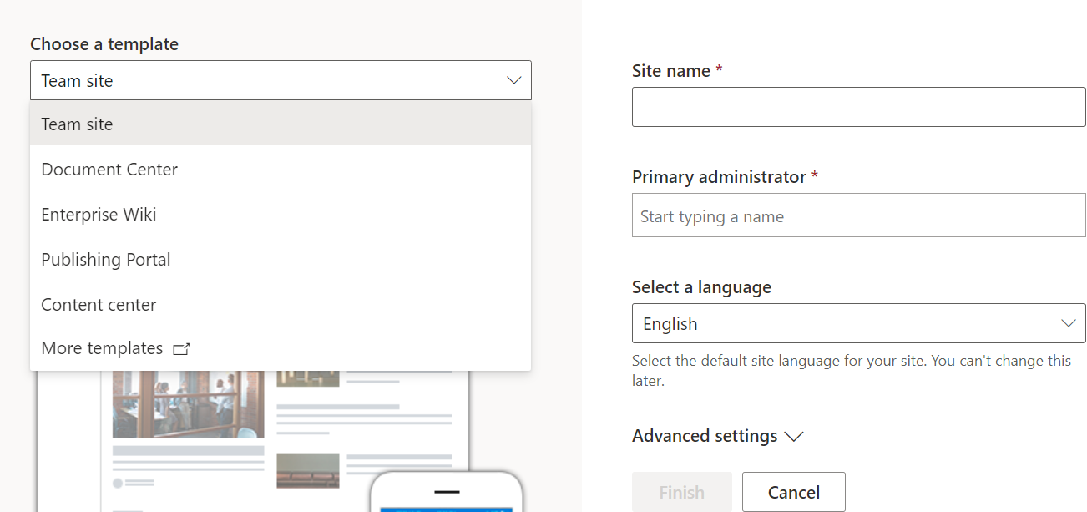This screenshot has width=1087, height=512.
Task: Select Team site from template list
Action: pos(281,124)
